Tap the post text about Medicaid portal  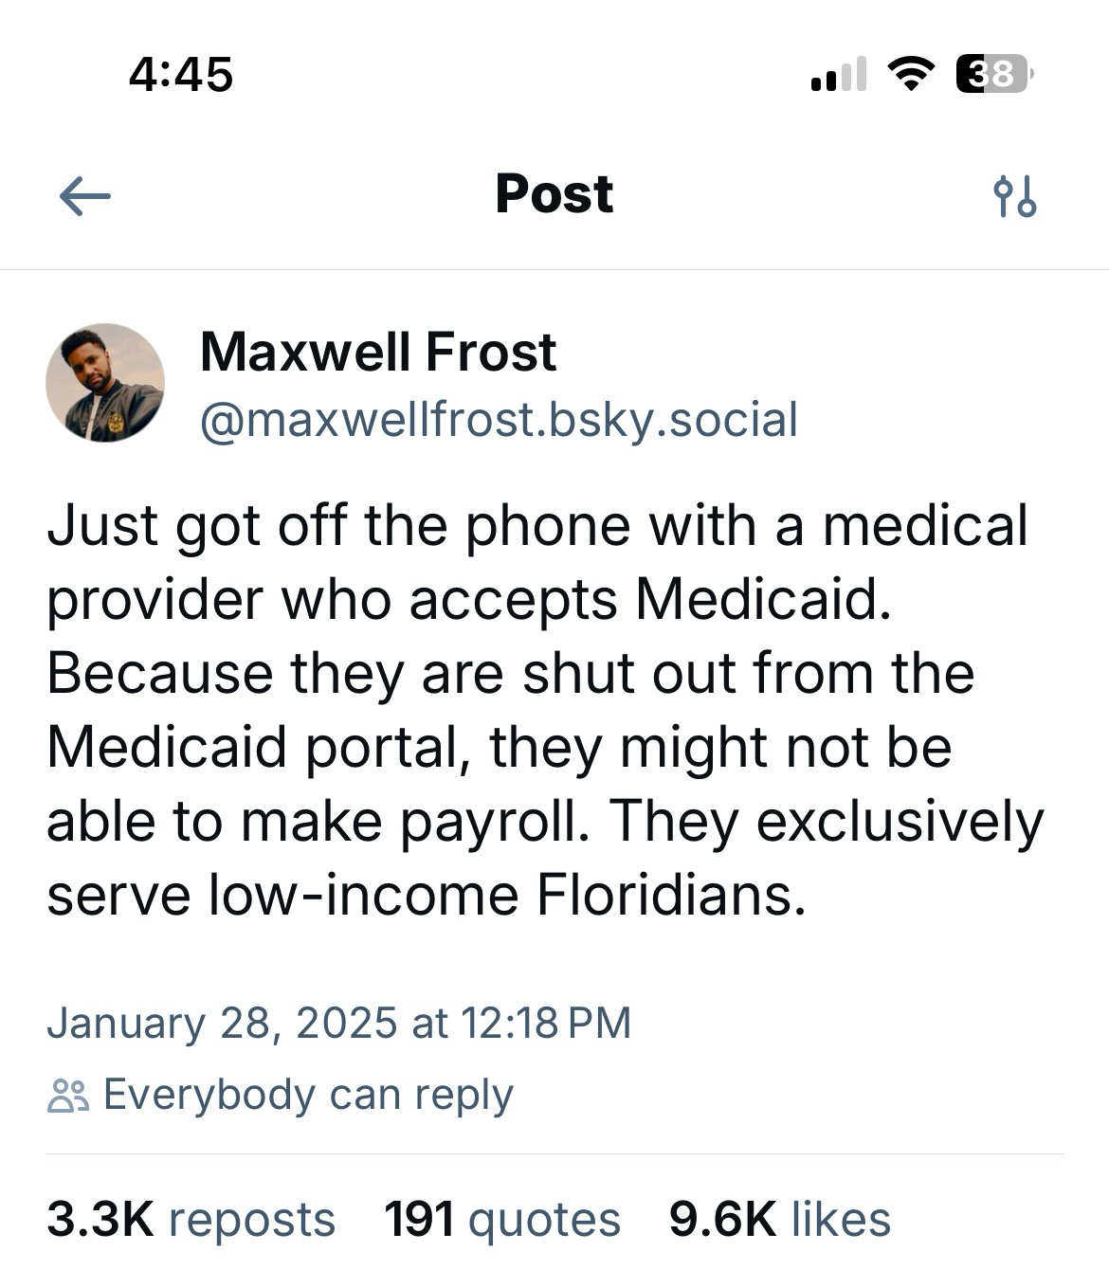pos(545,710)
